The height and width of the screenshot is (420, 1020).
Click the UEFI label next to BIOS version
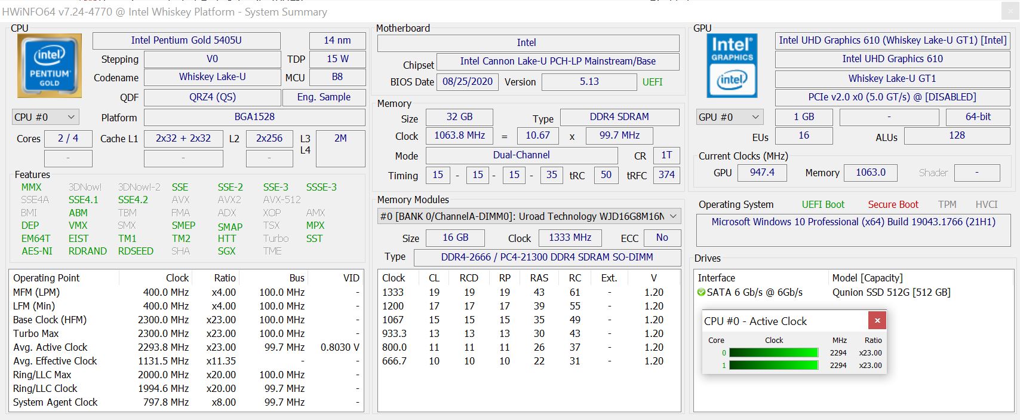pyautogui.click(x=653, y=82)
